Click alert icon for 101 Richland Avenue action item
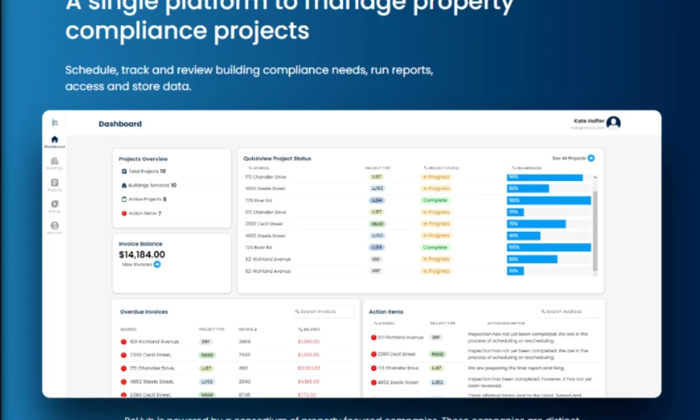Screen dimensions: 700x420 pyautogui.click(x=374, y=338)
